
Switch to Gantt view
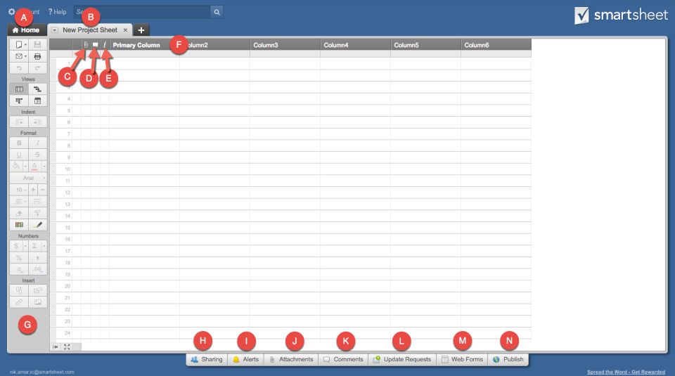37,90
